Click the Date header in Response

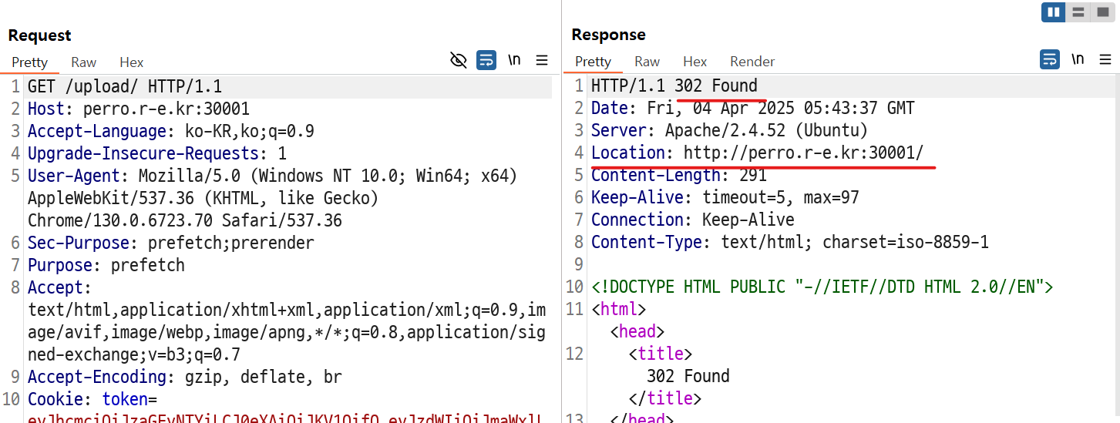(753, 108)
